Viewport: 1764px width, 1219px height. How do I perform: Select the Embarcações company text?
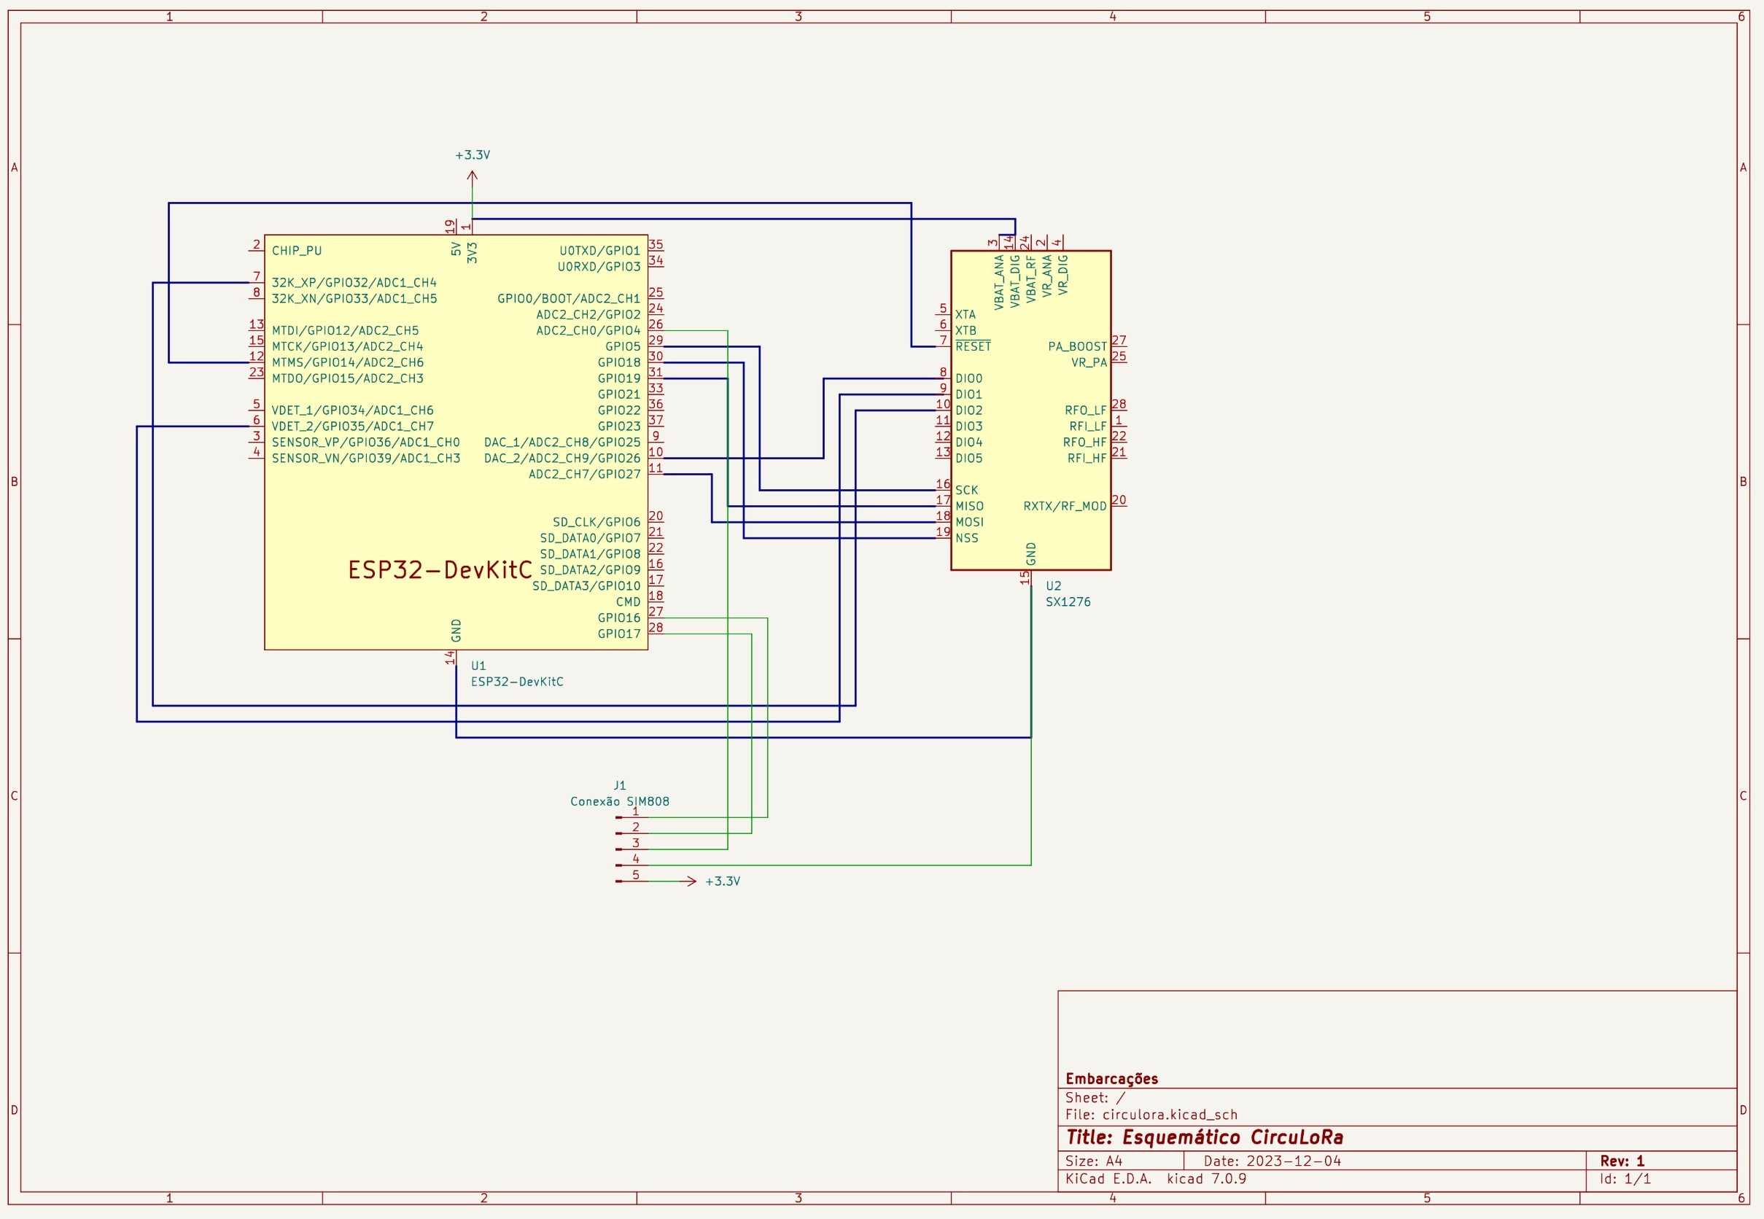tap(1111, 1078)
